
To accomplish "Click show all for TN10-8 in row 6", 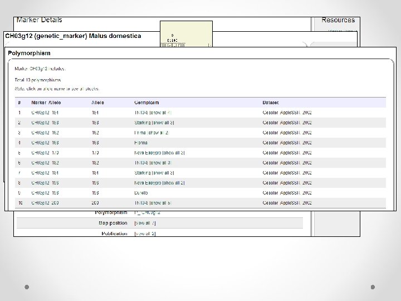I will (x=160, y=163).
